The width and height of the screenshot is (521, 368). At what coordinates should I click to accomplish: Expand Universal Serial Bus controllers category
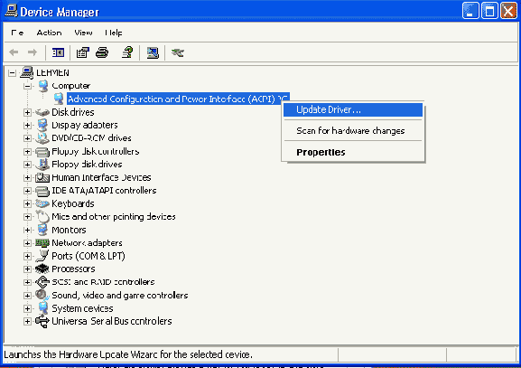tap(28, 321)
